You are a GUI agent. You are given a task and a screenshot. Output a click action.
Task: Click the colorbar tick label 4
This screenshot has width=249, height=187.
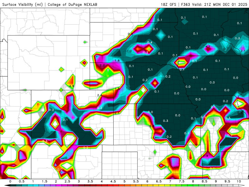click(102, 181)
